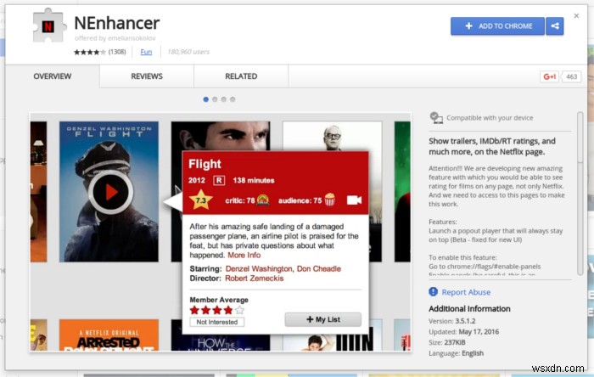Screen dimensions: 594x377
Task: Select the third carousel dot
Action: pyautogui.click(x=223, y=99)
